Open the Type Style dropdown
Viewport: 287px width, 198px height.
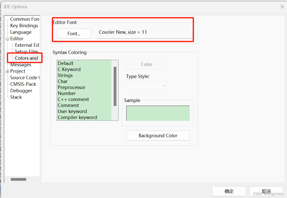click(x=147, y=85)
